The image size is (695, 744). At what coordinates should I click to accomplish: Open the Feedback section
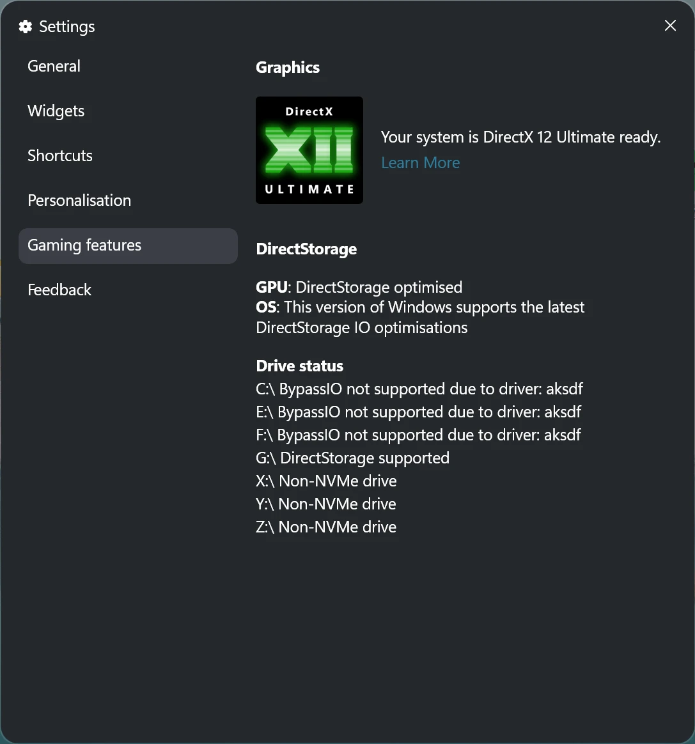point(59,290)
